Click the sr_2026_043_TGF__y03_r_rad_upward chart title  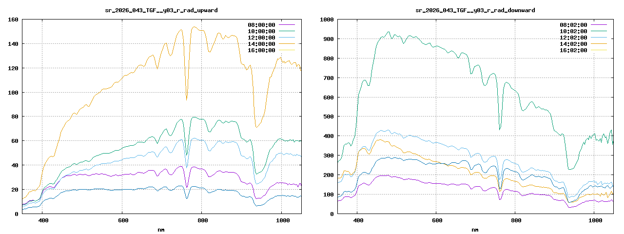(161, 10)
